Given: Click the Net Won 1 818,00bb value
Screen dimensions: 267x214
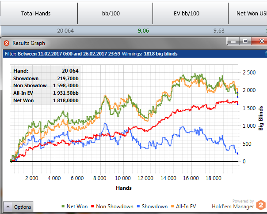Looking at the screenshot, I should click(66, 100).
